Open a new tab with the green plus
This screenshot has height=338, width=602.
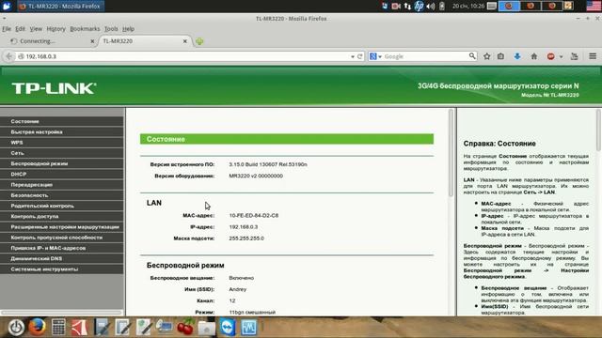point(199,41)
